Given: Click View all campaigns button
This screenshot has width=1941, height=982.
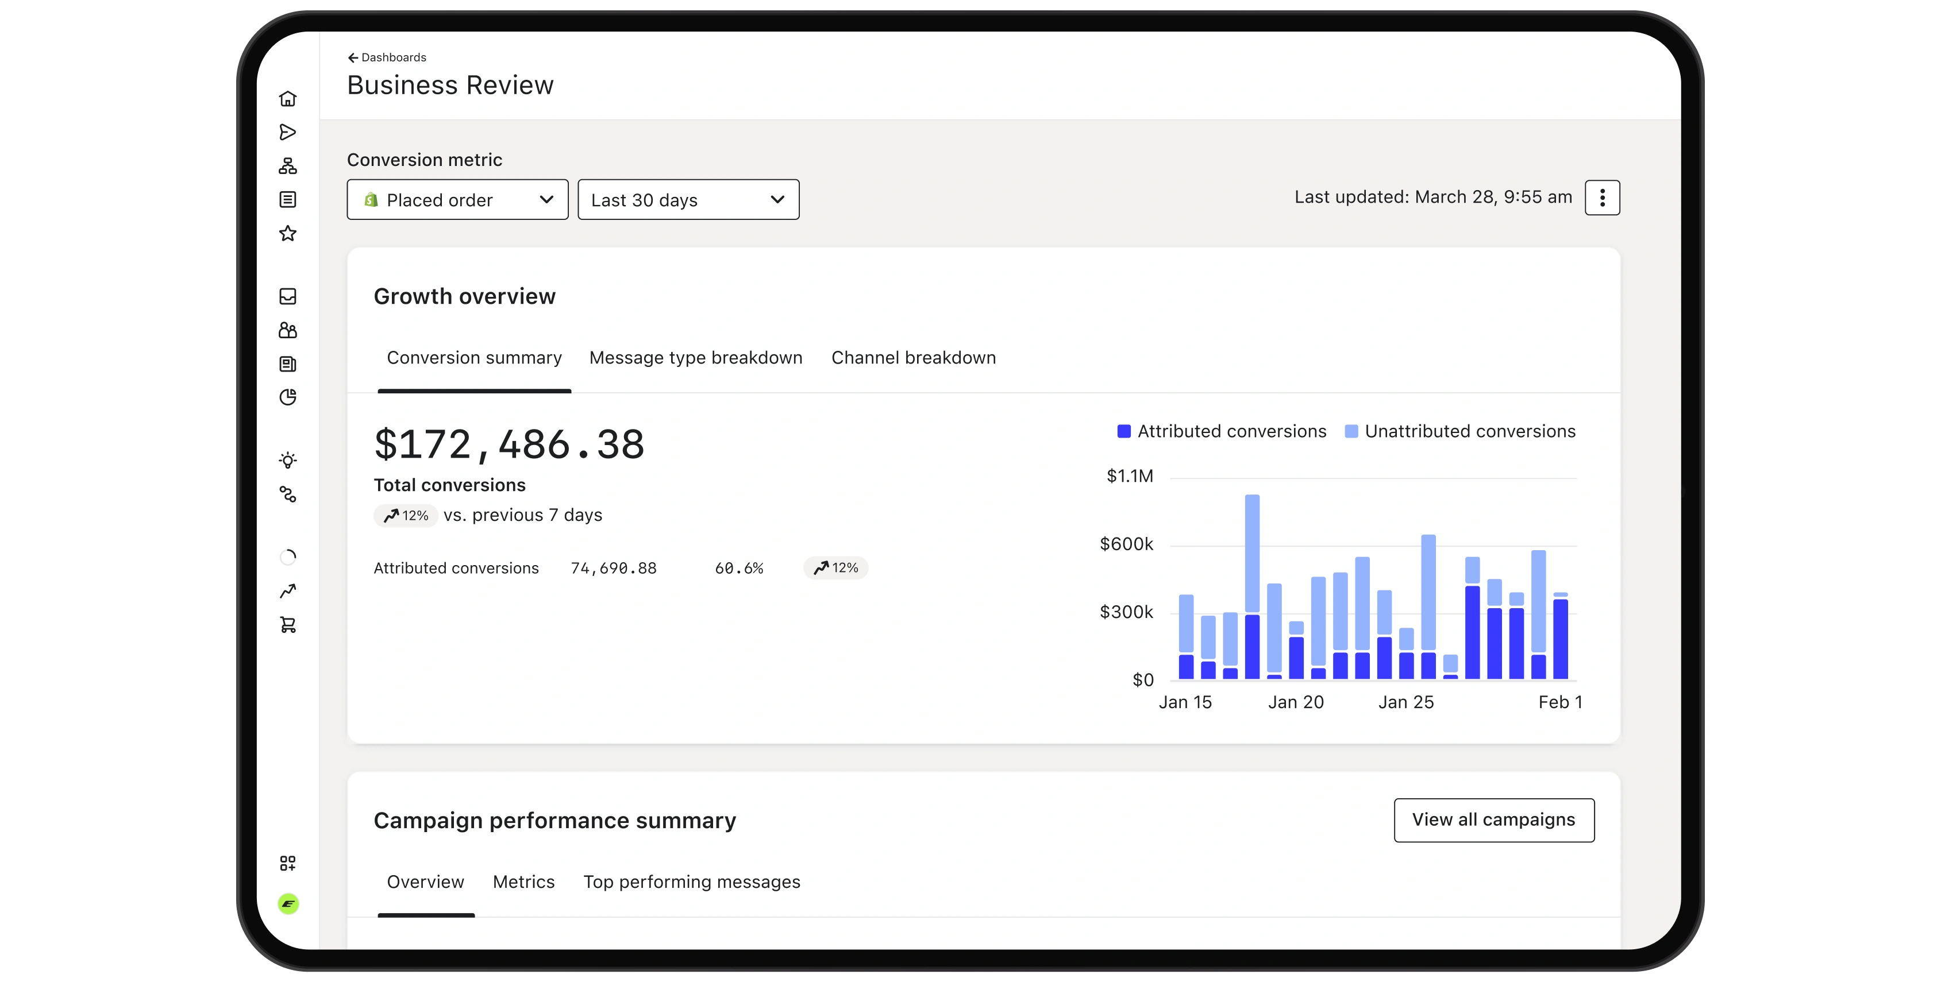Looking at the screenshot, I should pyautogui.click(x=1493, y=820).
